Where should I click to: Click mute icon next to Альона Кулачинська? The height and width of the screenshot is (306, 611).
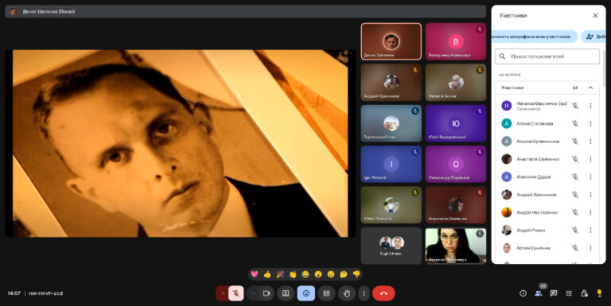(574, 141)
